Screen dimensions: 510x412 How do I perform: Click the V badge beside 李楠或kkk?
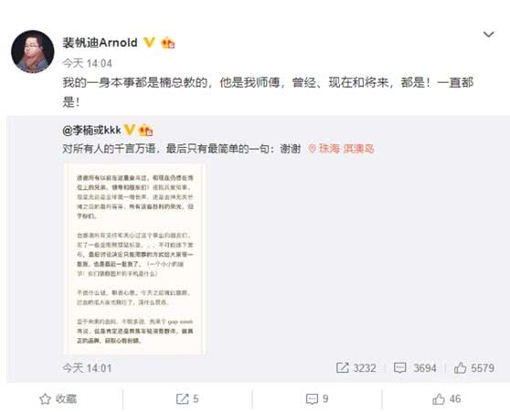click(130, 130)
